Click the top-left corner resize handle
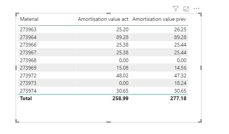Viewport: 229px width, 134px height. (17, 14)
